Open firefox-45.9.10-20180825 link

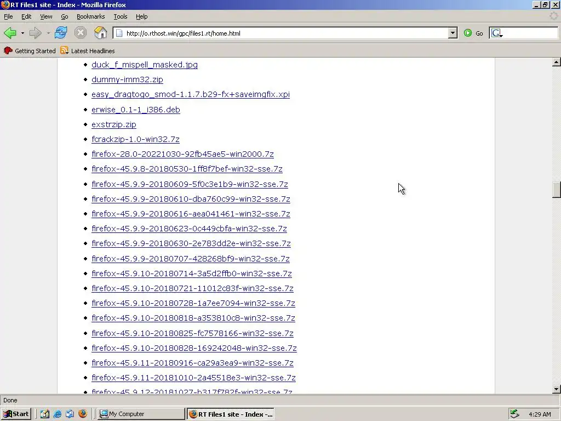pos(192,333)
